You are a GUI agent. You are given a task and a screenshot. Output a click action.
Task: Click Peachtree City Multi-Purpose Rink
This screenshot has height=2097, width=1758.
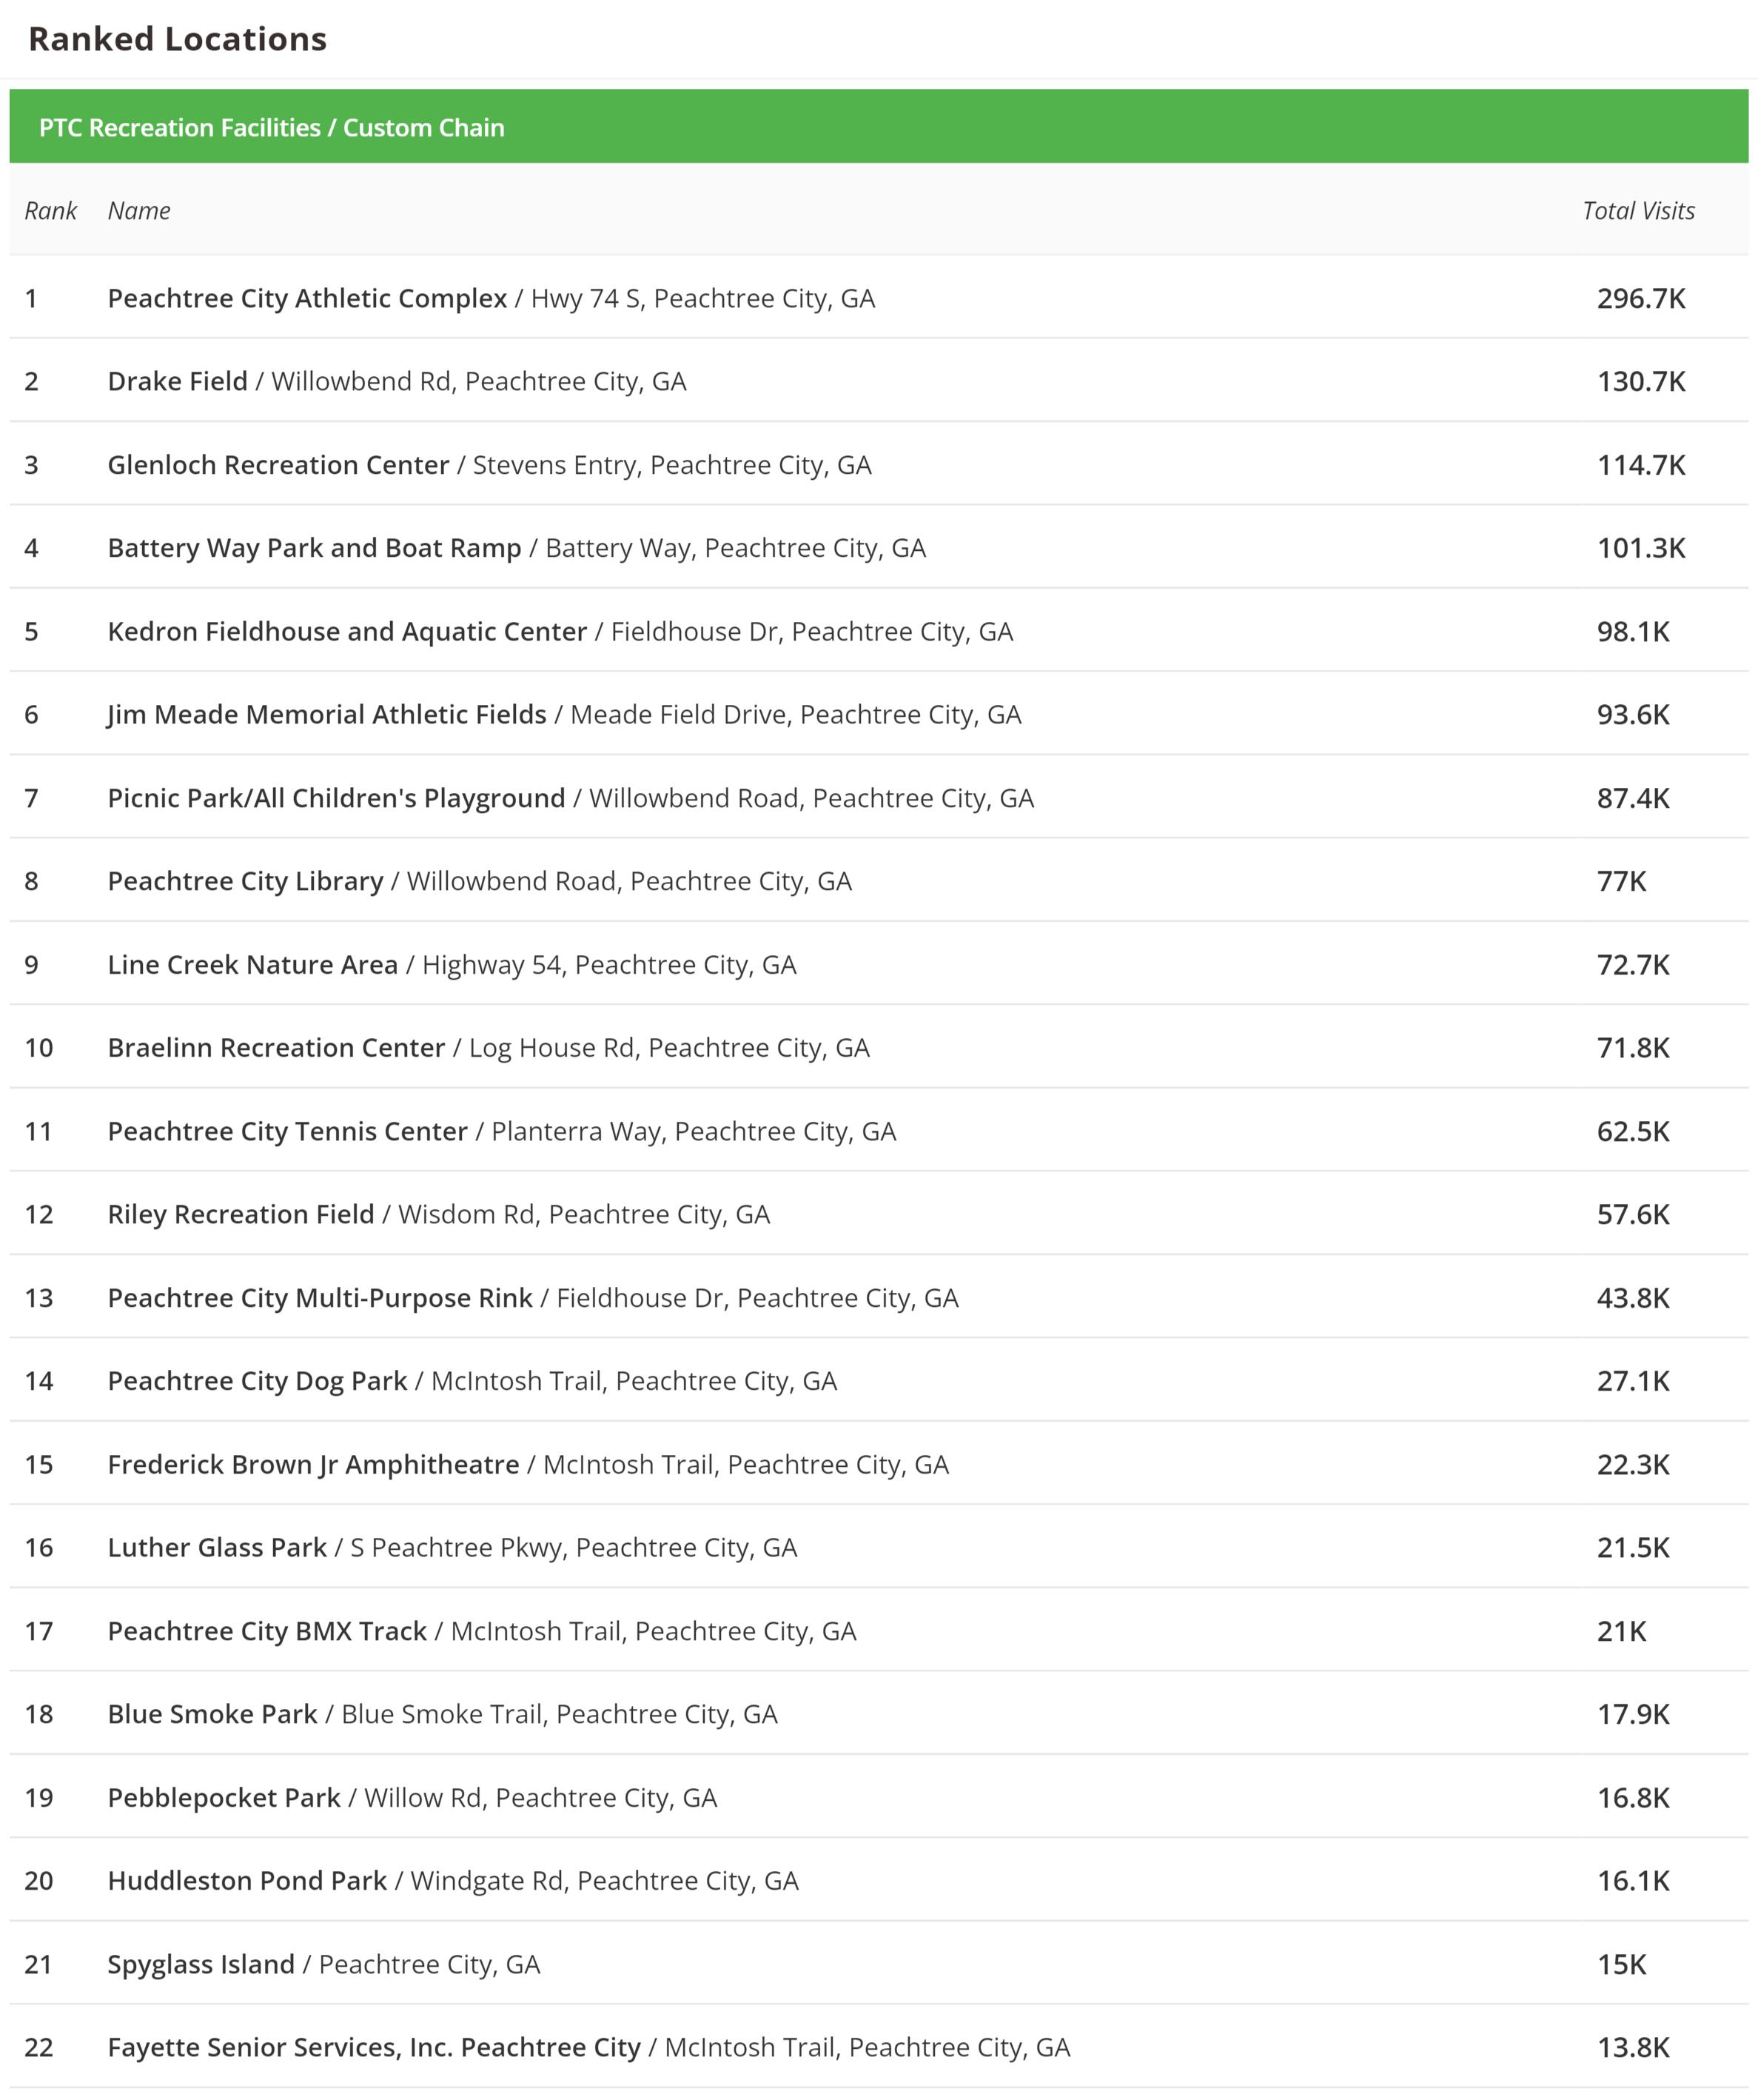point(321,1298)
